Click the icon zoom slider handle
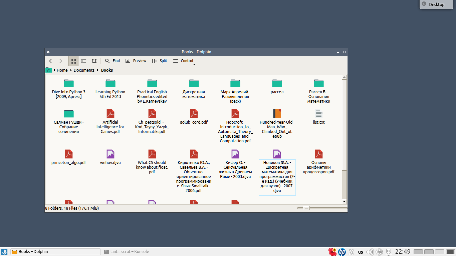This screenshot has height=256, width=456. click(x=306, y=208)
